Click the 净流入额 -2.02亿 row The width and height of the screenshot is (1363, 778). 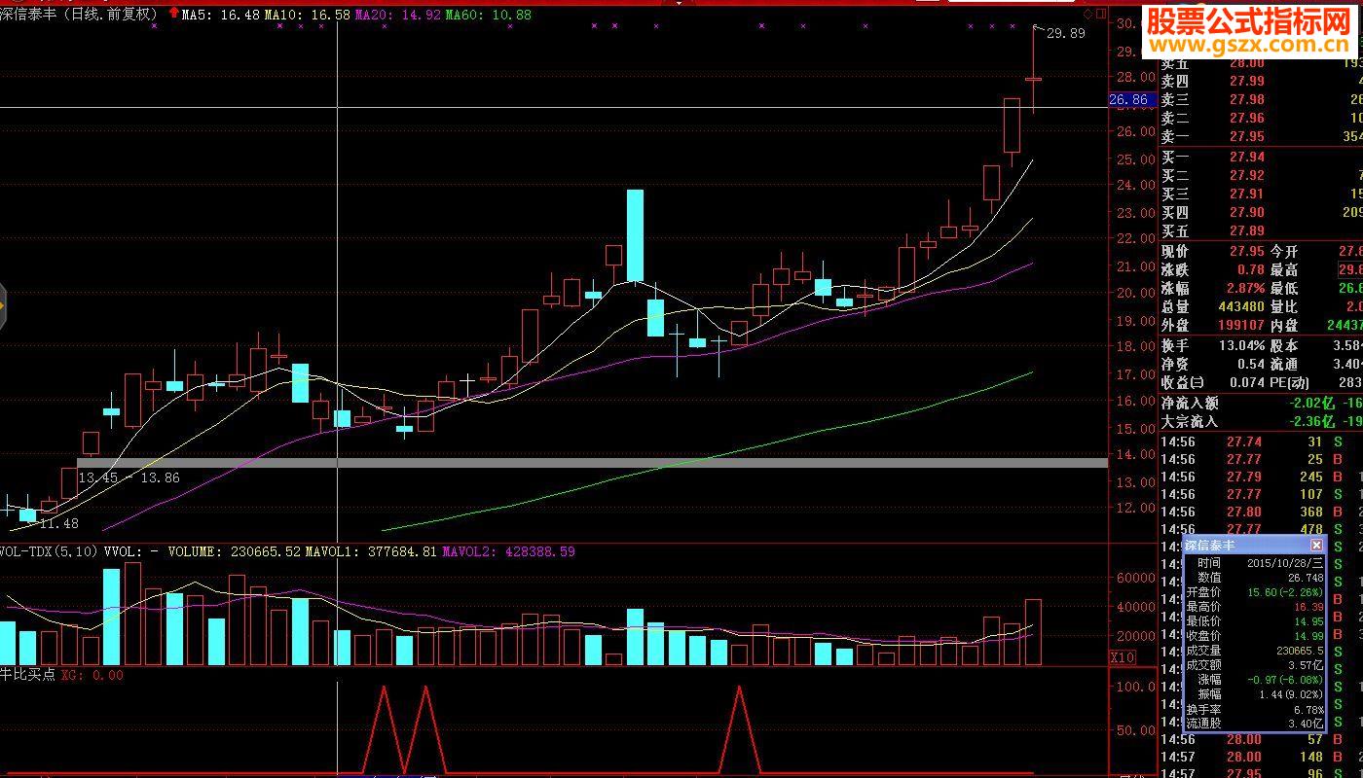pos(1261,403)
